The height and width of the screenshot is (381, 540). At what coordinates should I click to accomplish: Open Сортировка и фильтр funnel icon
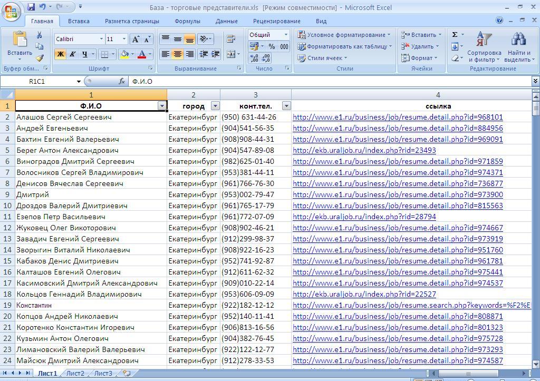(x=484, y=39)
